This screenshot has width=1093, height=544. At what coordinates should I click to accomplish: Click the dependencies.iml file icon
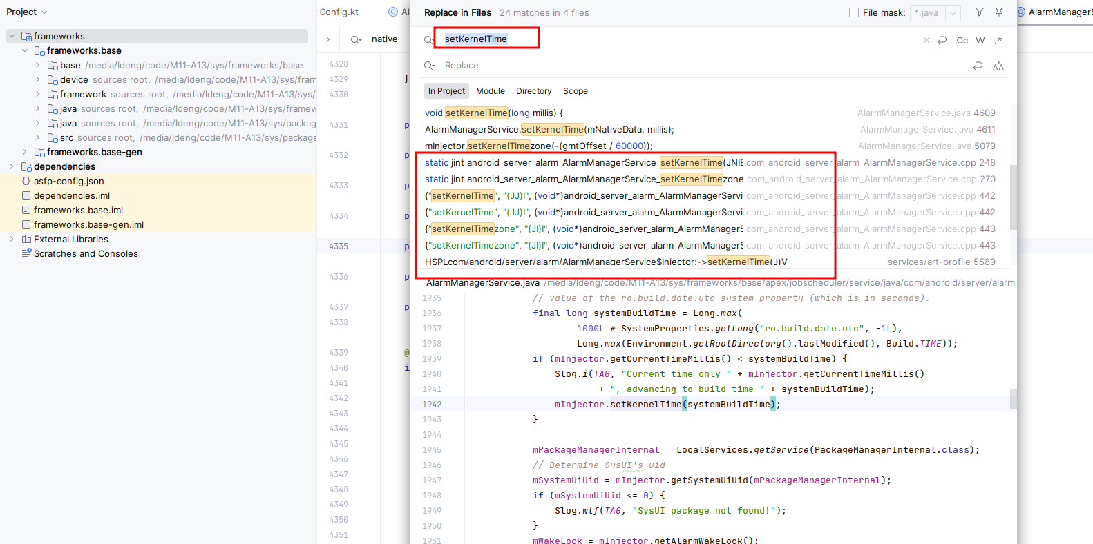(26, 195)
